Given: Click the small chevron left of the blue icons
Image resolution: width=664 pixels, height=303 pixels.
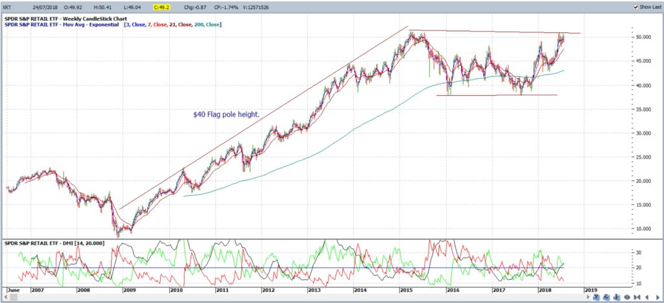Looking at the screenshot, I should (587, 297).
